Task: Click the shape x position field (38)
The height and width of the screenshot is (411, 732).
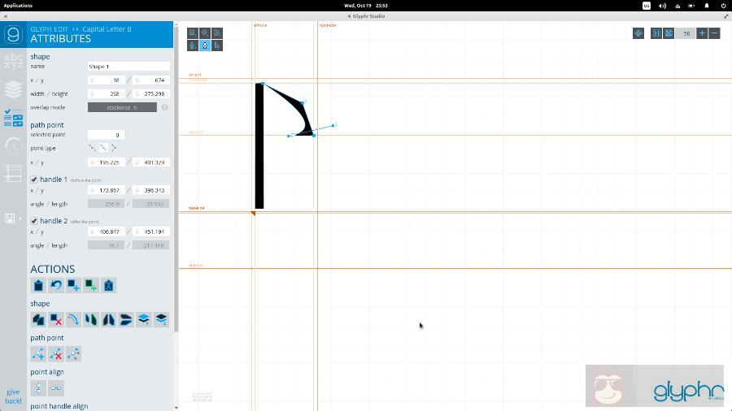Action: click(x=107, y=80)
